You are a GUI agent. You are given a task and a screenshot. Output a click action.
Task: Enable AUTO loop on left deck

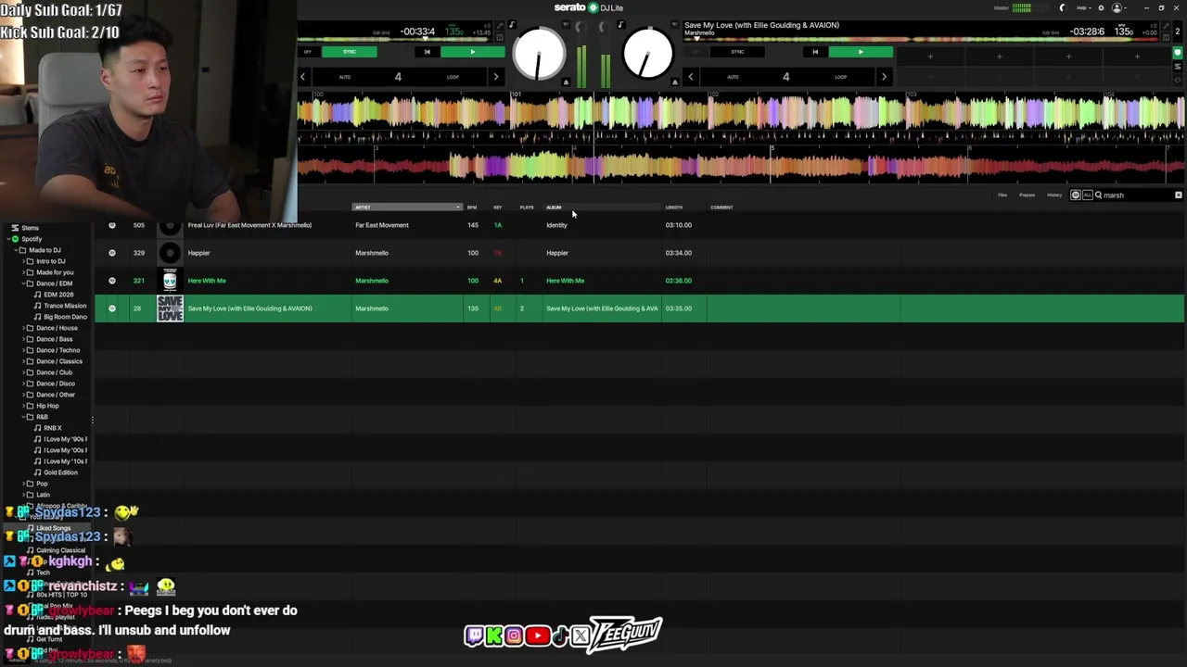click(x=344, y=77)
